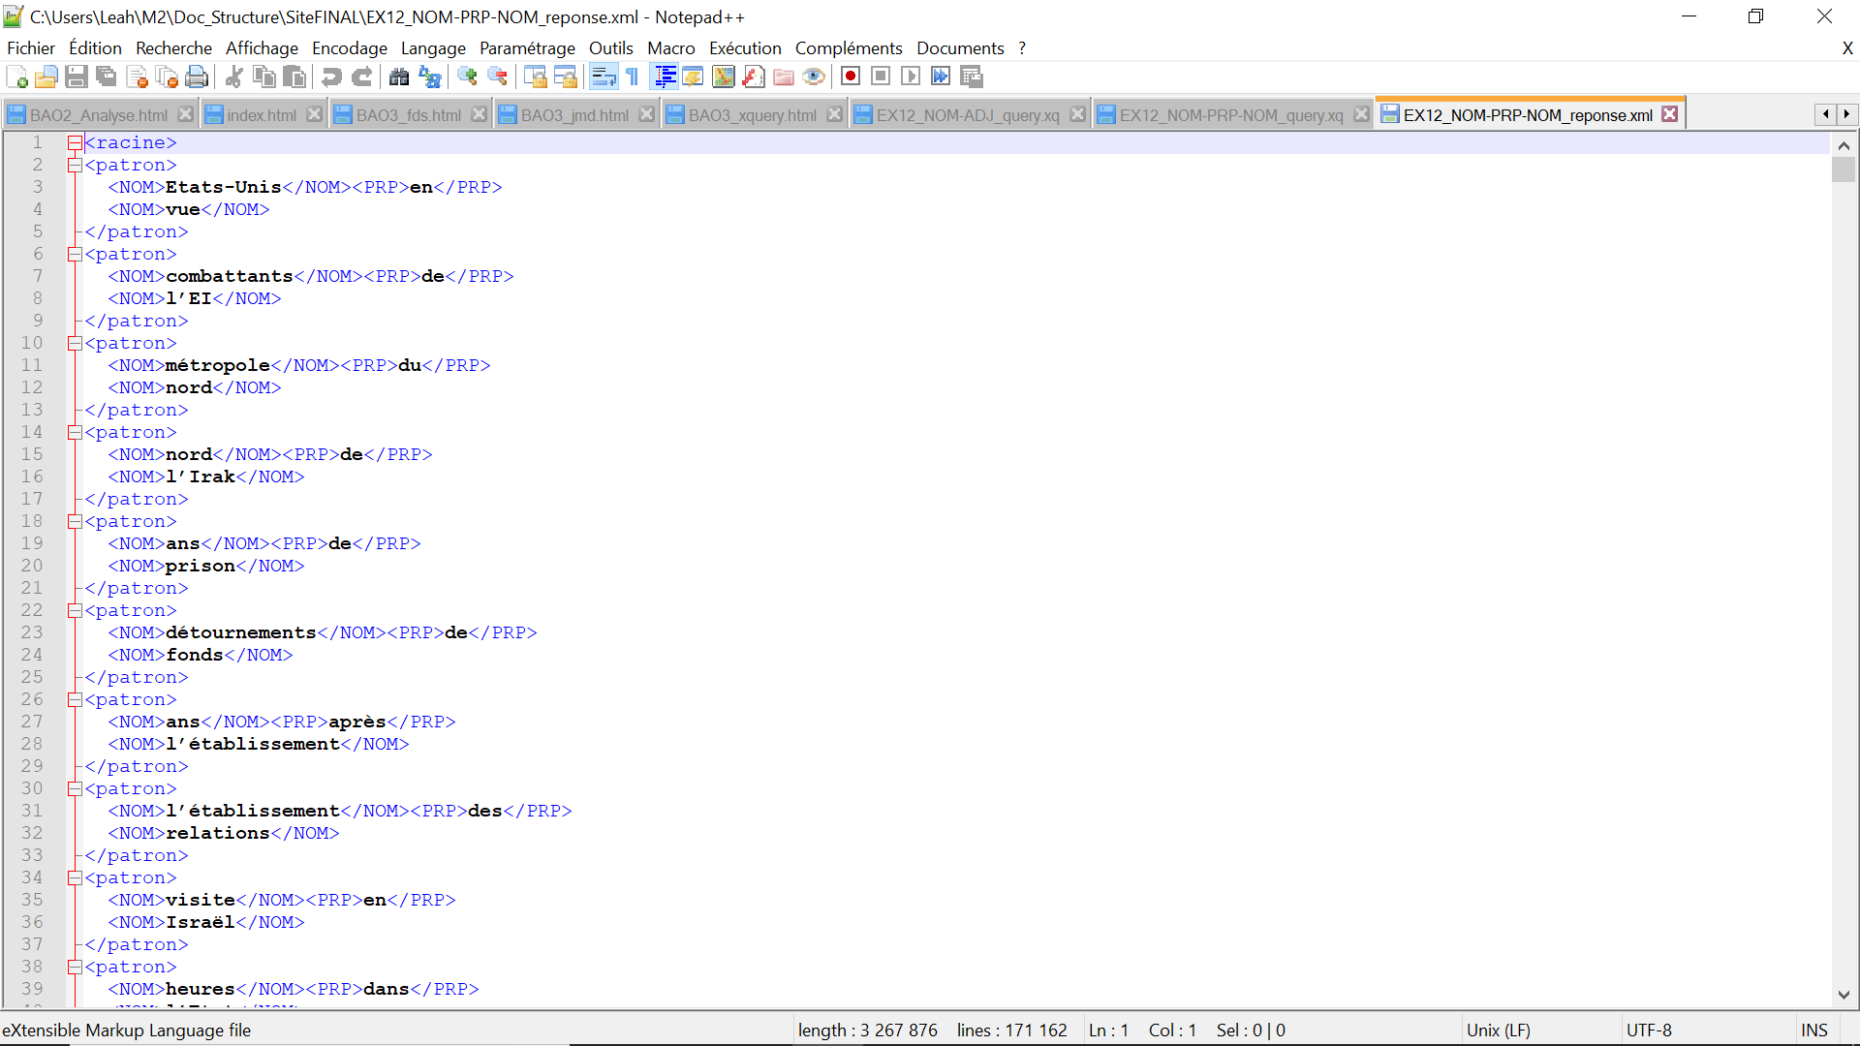The width and height of the screenshot is (1860, 1046).
Task: Collapse the patron fold on line 14
Action: [x=75, y=433]
